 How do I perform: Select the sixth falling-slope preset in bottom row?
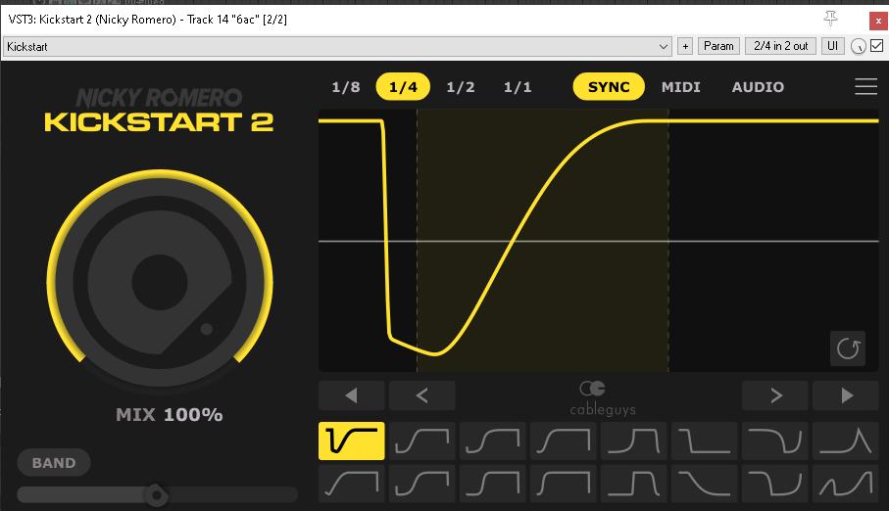pyautogui.click(x=704, y=484)
